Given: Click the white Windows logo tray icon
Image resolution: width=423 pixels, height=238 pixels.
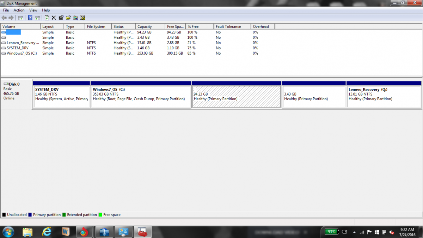Looking at the screenshot, I should (x=377, y=232).
